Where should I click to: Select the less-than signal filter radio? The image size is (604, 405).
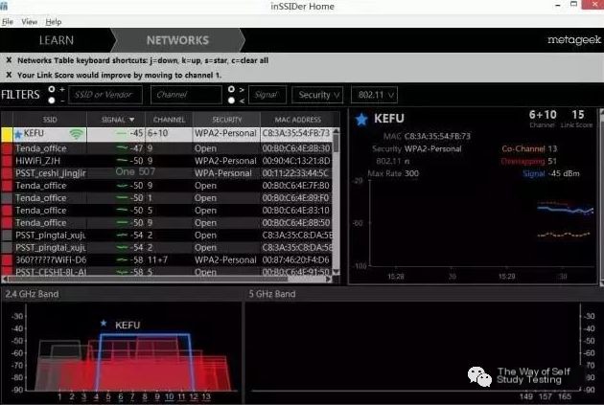coord(231,101)
